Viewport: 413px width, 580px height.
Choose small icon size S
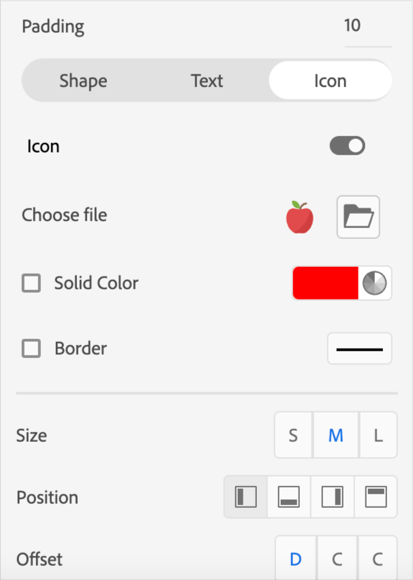293,436
